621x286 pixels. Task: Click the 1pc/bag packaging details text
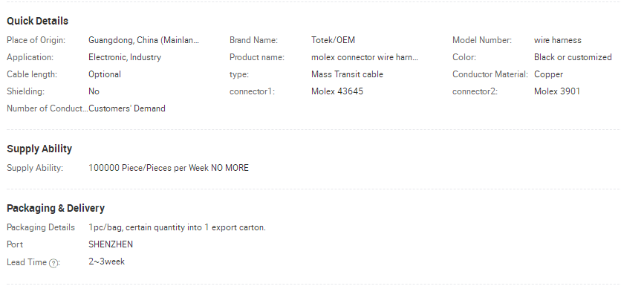177,227
